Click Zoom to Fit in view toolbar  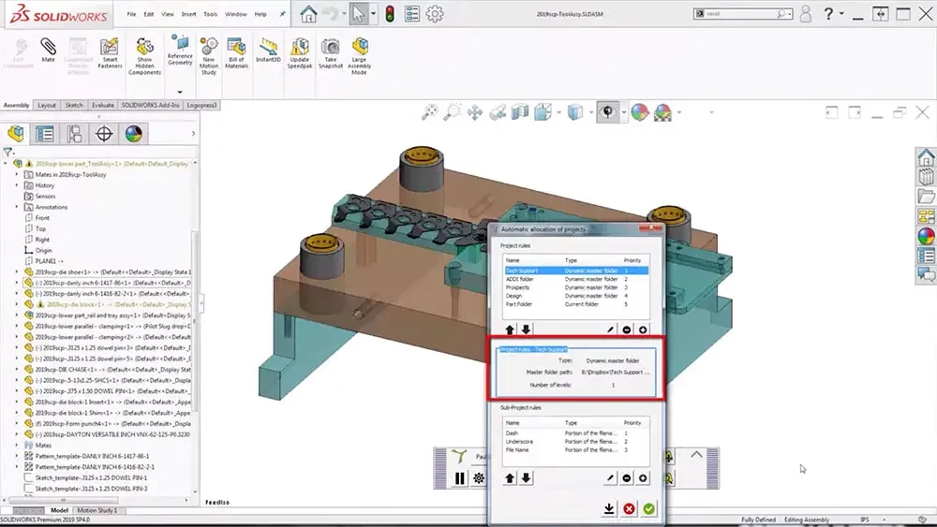(430, 112)
